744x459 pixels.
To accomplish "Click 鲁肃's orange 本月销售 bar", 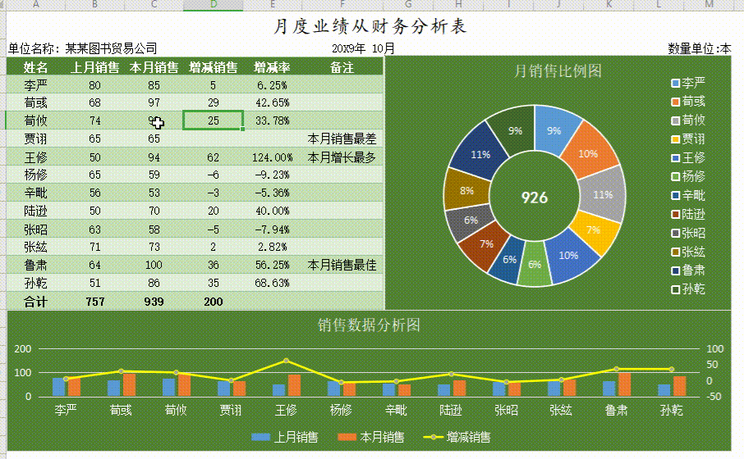I will tap(624, 384).
